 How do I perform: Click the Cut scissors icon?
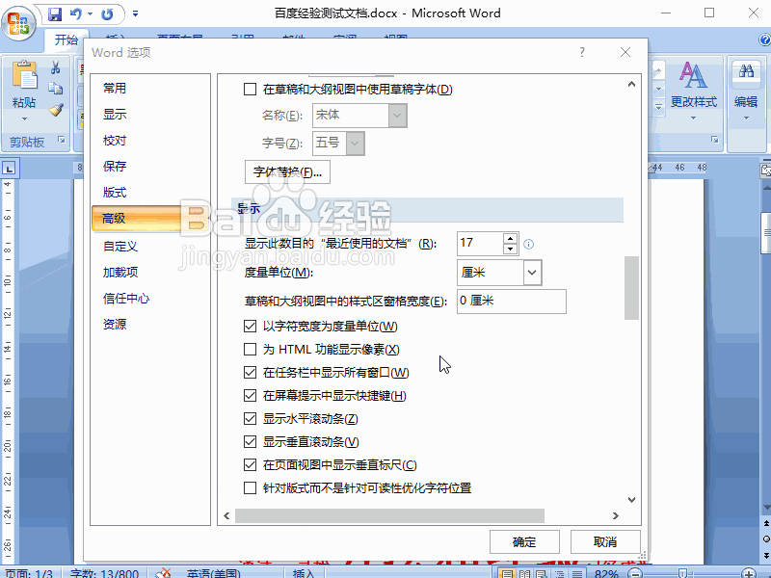tap(56, 67)
